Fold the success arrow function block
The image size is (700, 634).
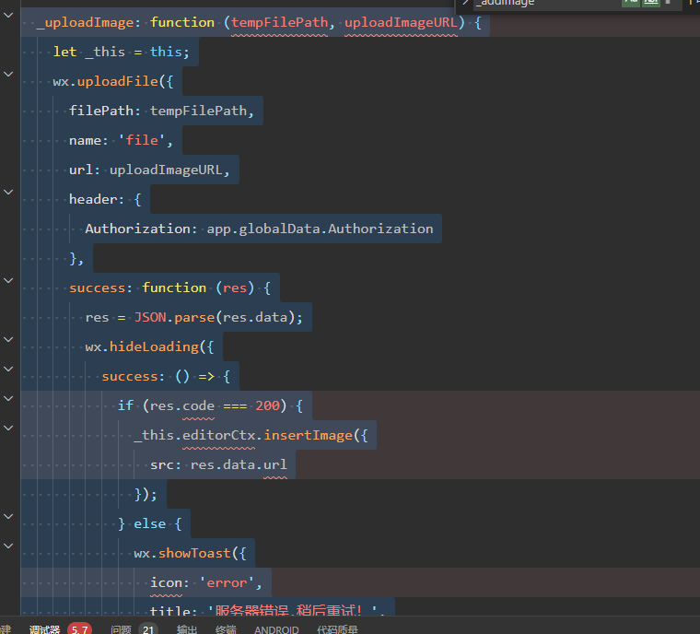[x=8, y=369]
